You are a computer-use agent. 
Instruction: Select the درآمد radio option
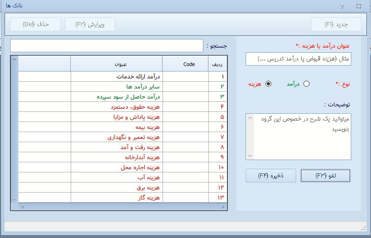pyautogui.click(x=306, y=84)
